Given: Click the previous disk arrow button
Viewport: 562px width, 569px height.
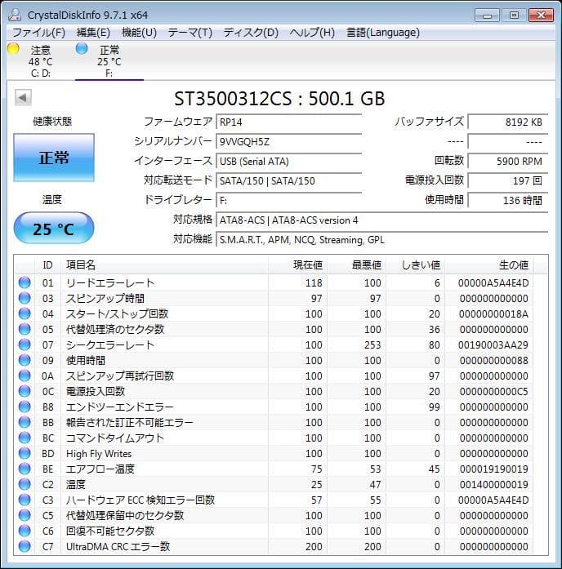Looking at the screenshot, I should [x=23, y=98].
